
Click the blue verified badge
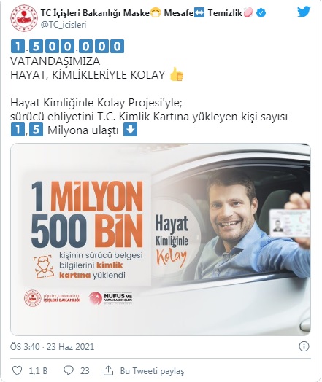[261, 12]
